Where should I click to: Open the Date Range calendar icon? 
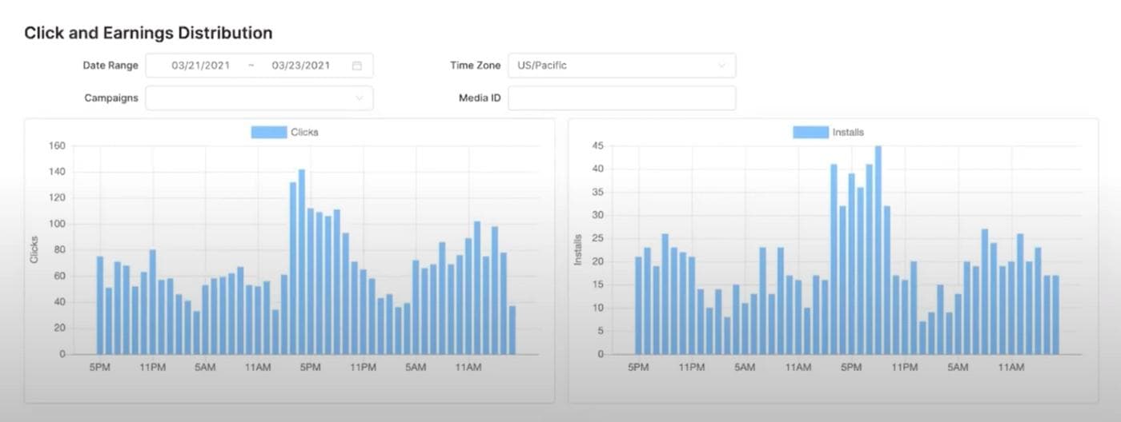[357, 66]
